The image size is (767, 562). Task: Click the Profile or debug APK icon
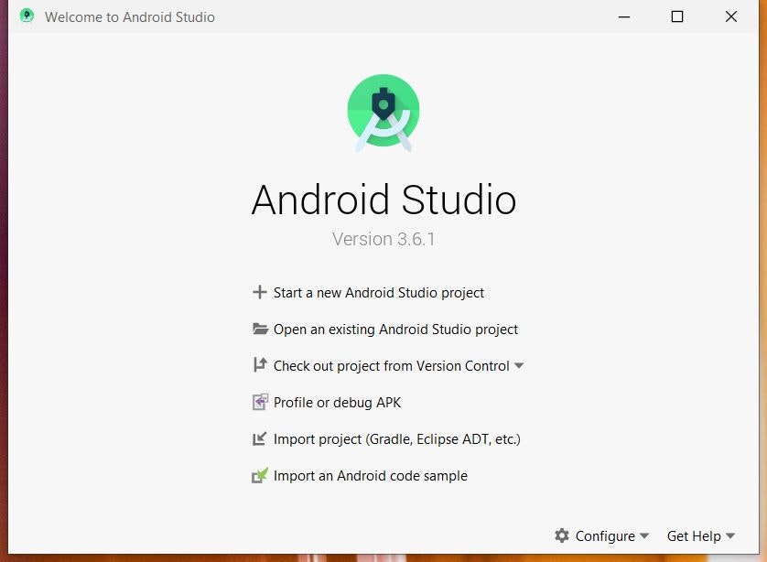pyautogui.click(x=260, y=402)
